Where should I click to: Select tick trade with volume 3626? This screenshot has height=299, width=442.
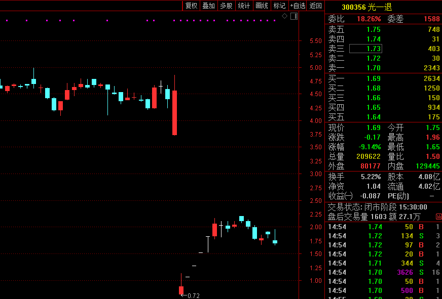coord(405,272)
